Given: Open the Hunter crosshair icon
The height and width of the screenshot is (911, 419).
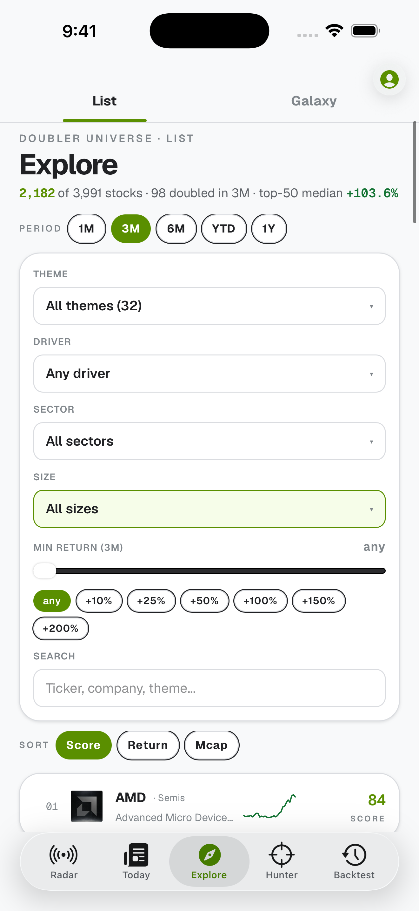Looking at the screenshot, I should click(282, 855).
